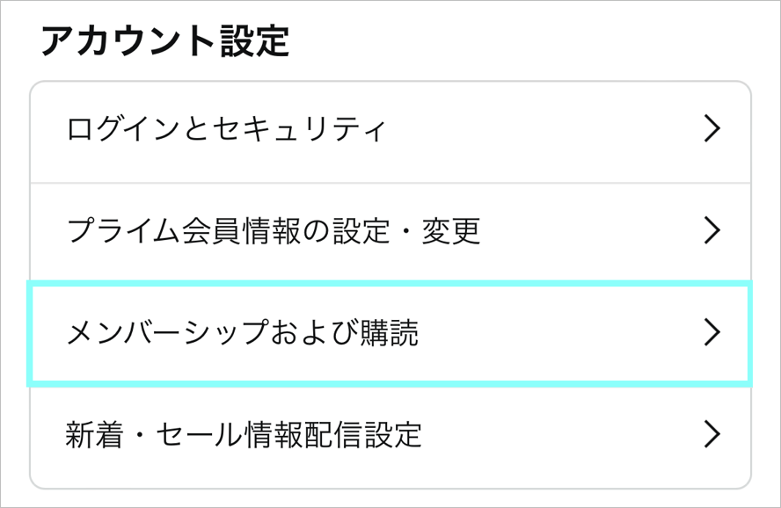This screenshot has width=781, height=508.
Task: Click the chevron next to 新着・セール情報配信設定
Action: tap(713, 433)
